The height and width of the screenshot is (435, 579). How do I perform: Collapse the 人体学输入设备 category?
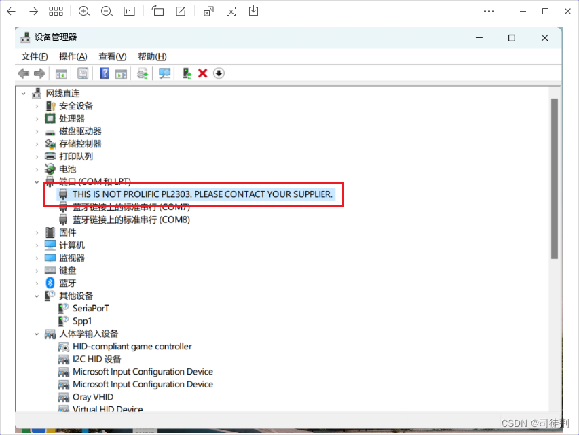pos(37,334)
